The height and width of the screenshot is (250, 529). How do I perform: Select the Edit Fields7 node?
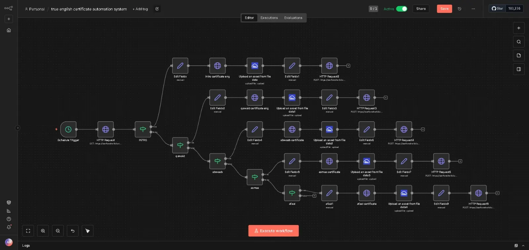404,161
